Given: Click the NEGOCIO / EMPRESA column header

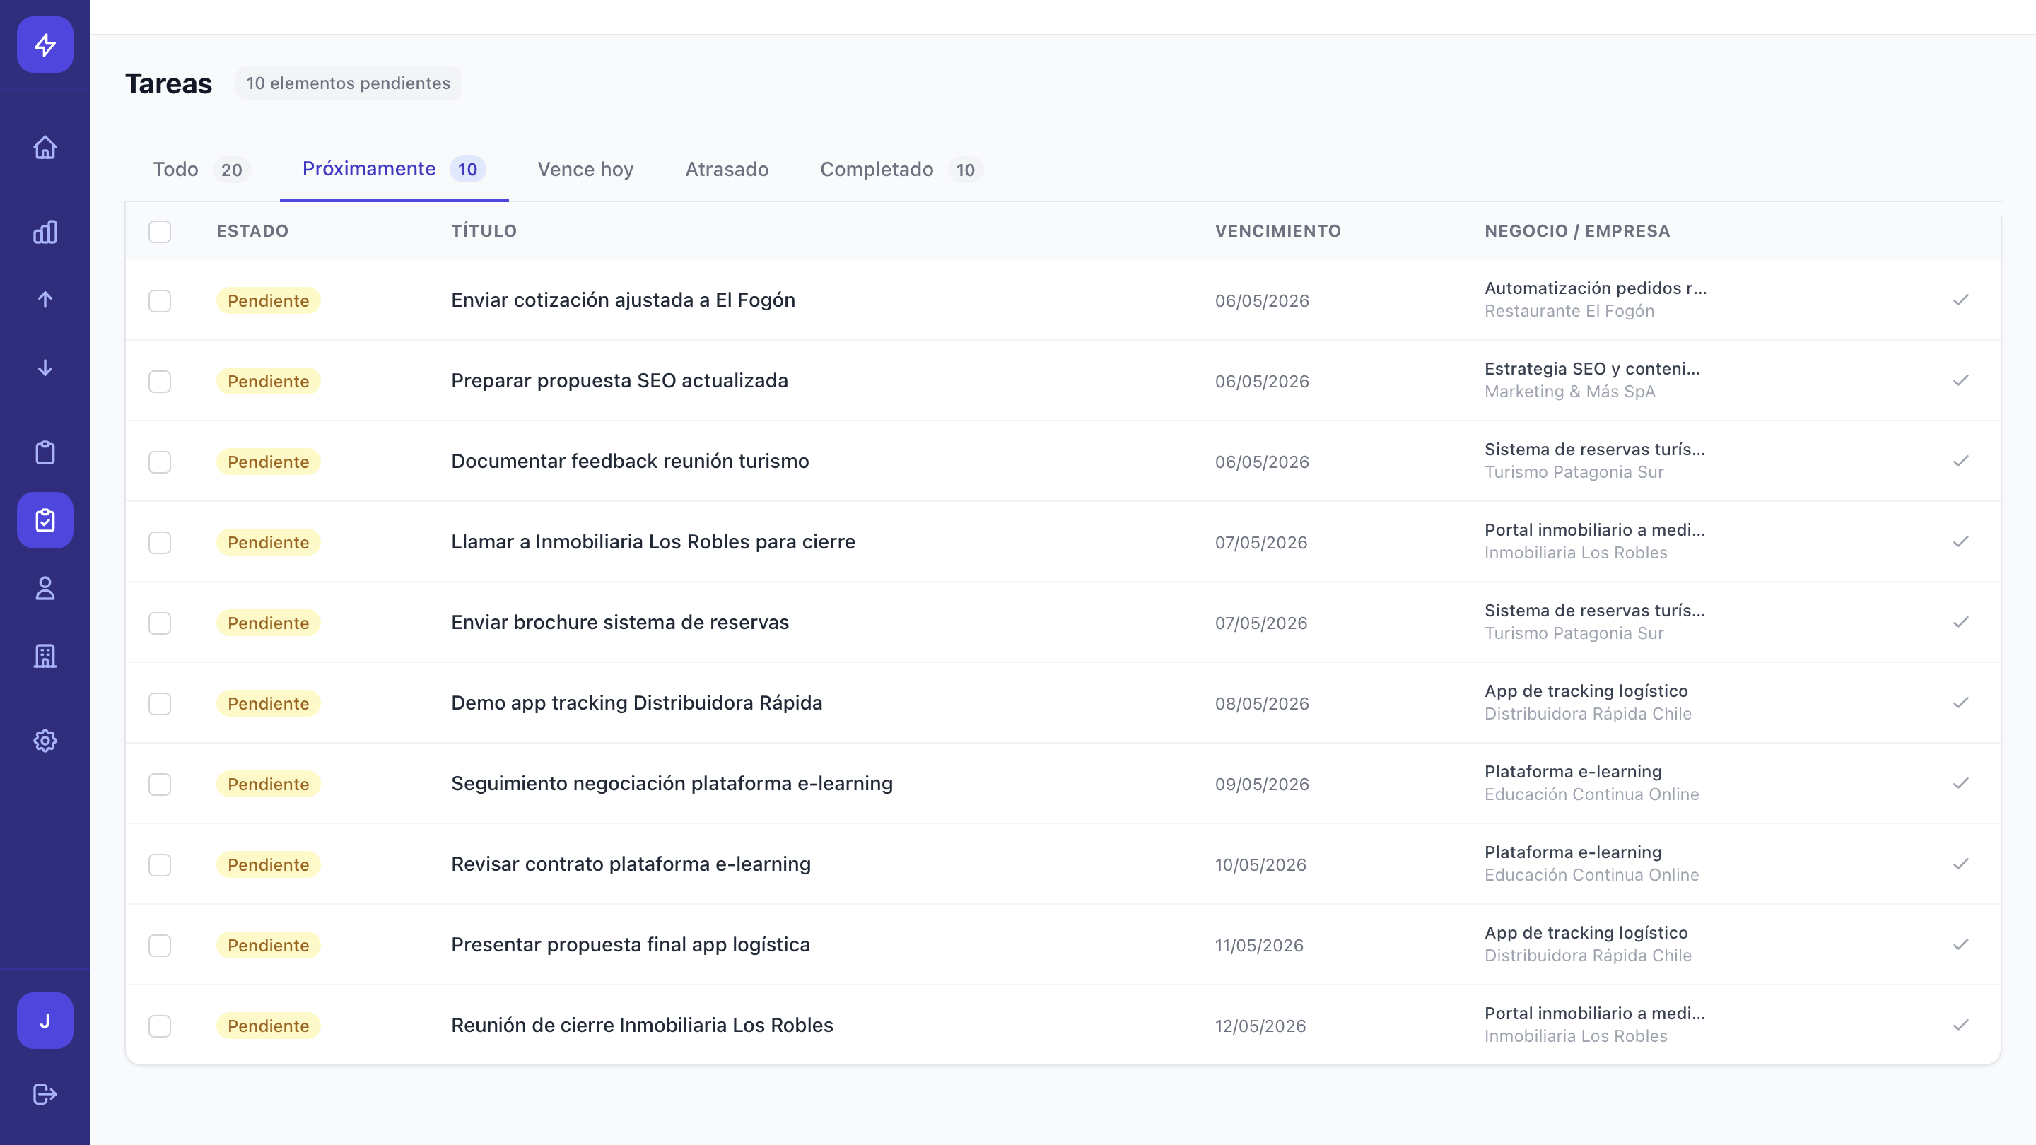Looking at the screenshot, I should pyautogui.click(x=1576, y=232).
